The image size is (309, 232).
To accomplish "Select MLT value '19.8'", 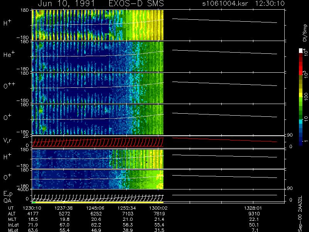I will click(x=65, y=219).
